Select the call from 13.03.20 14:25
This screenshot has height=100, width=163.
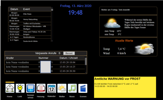coord(45,67)
